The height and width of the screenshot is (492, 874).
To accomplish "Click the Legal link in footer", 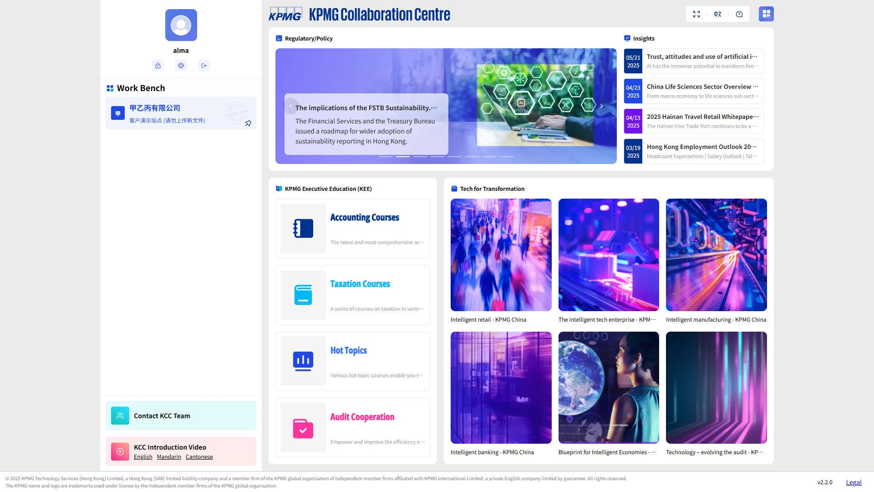I will 854,482.
